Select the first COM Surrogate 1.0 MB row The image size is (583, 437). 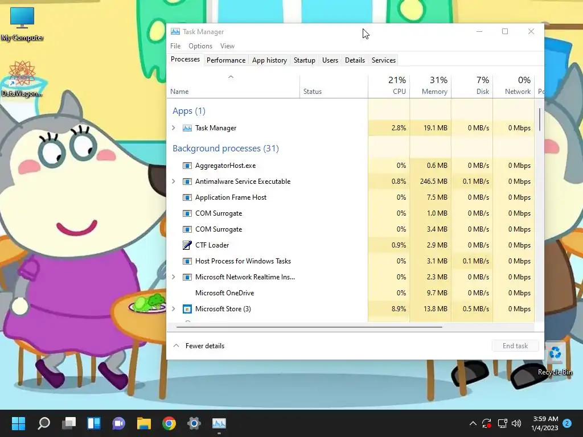click(x=351, y=213)
